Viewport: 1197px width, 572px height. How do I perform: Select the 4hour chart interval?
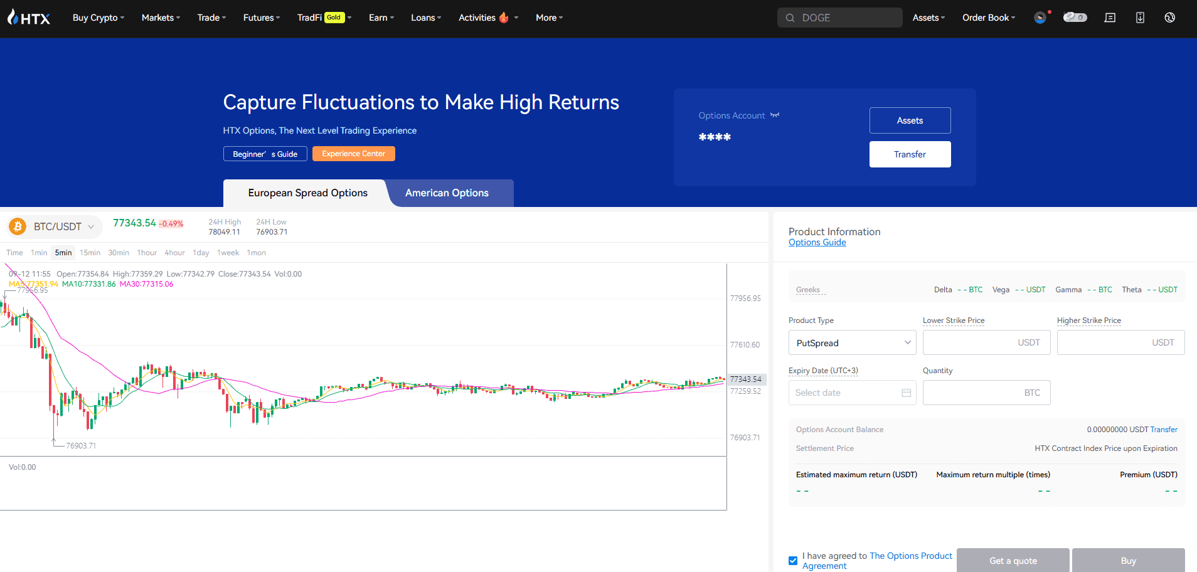pyautogui.click(x=174, y=253)
